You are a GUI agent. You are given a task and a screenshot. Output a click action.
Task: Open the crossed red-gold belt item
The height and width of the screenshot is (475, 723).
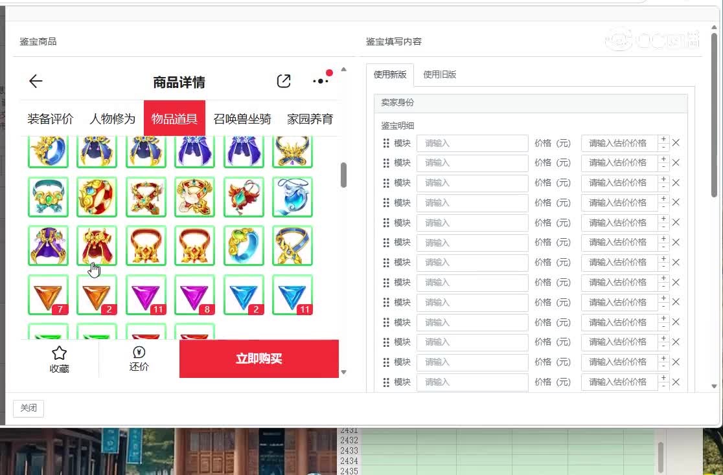[146, 197]
